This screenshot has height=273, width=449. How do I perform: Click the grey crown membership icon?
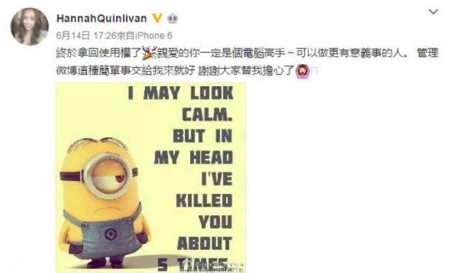pyautogui.click(x=173, y=19)
